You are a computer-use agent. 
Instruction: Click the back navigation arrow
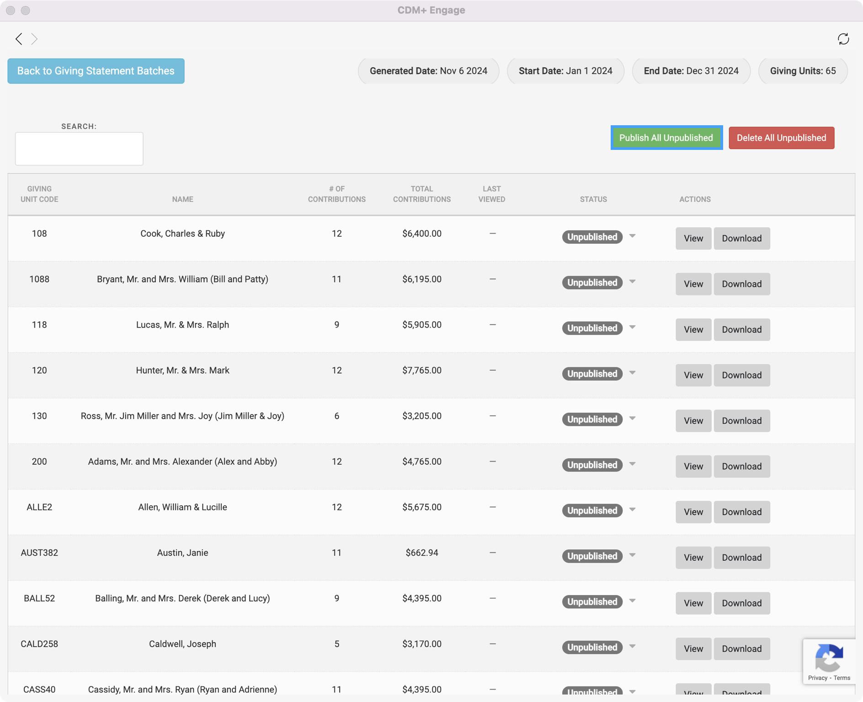[19, 39]
